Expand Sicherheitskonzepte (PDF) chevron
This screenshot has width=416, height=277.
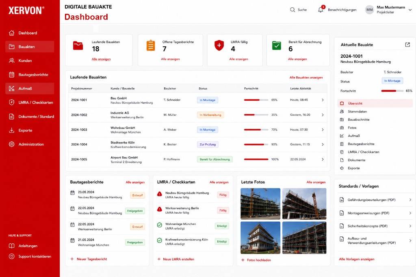410,226
